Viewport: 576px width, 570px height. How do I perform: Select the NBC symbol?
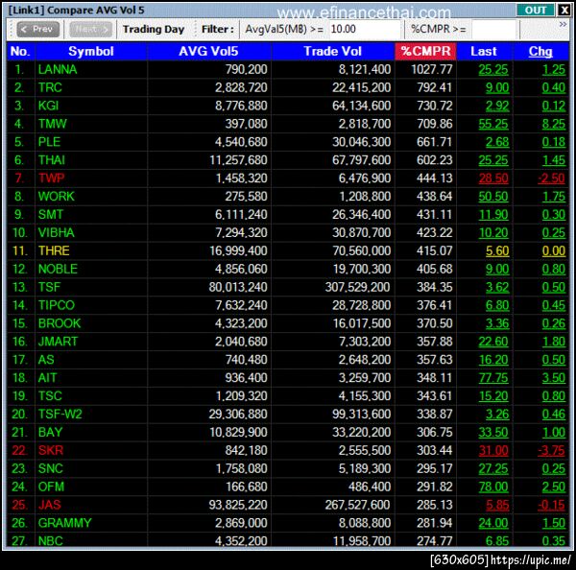point(50,540)
